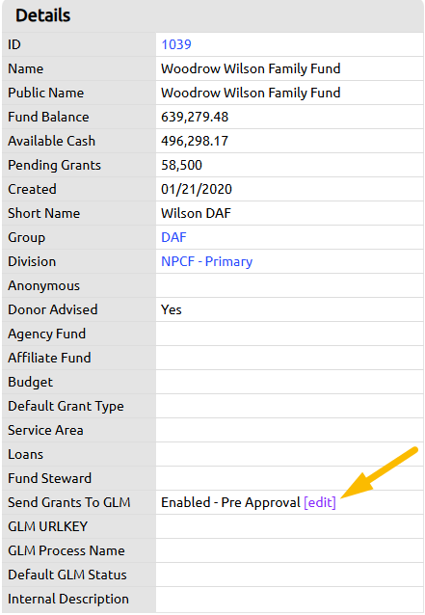Image resolution: width=425 pixels, height=615 pixels.
Task: Open the NPCF - Primary division link
Action: tap(206, 261)
